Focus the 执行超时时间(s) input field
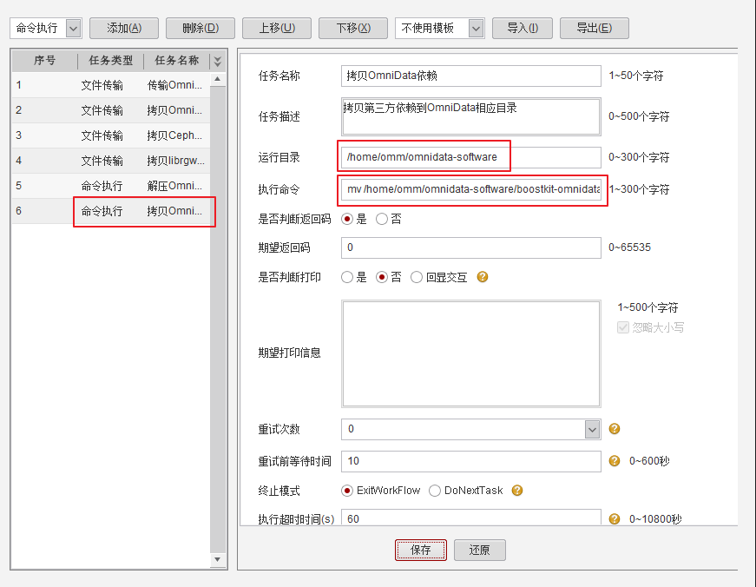The width and height of the screenshot is (756, 587). pos(471,518)
